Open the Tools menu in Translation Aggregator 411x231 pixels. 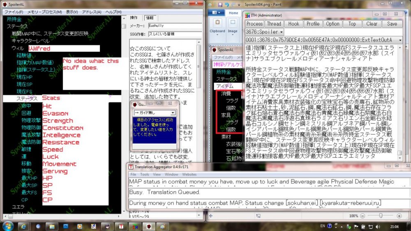(x=145, y=174)
